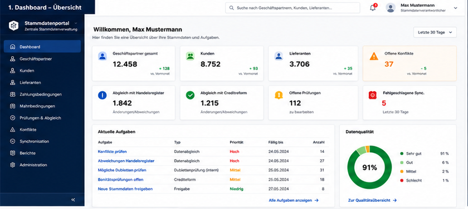Viewport: 468px width, 209px height.
Task: Click the Prüfungen & Abgleich sidebar icon
Action: (12, 118)
